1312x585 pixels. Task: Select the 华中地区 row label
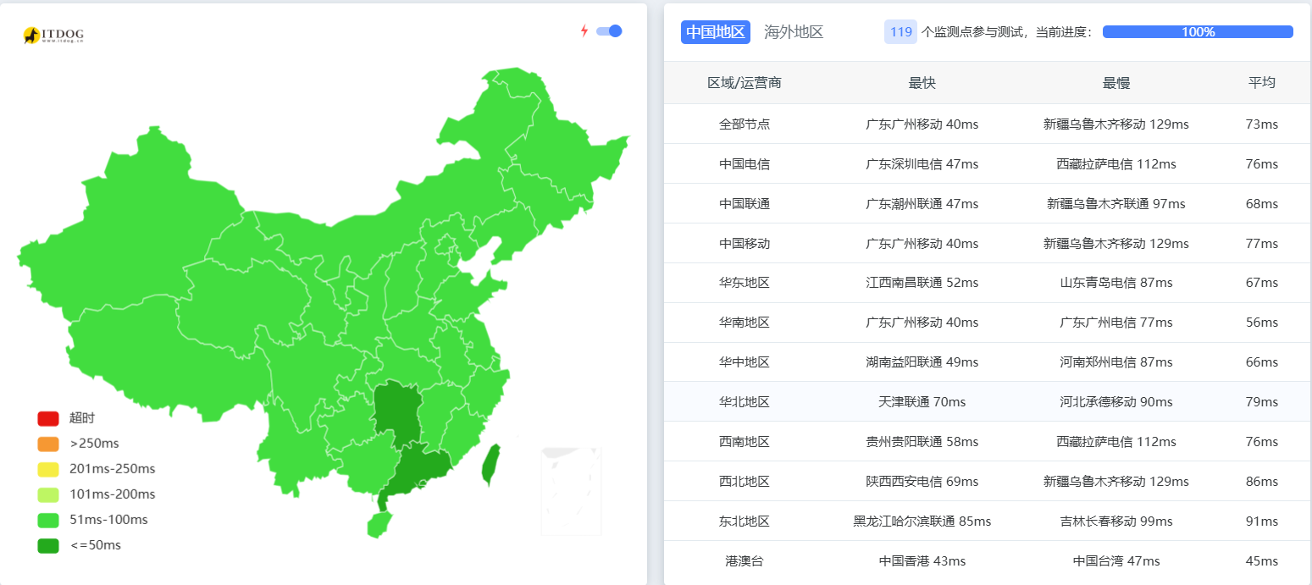[x=745, y=362]
